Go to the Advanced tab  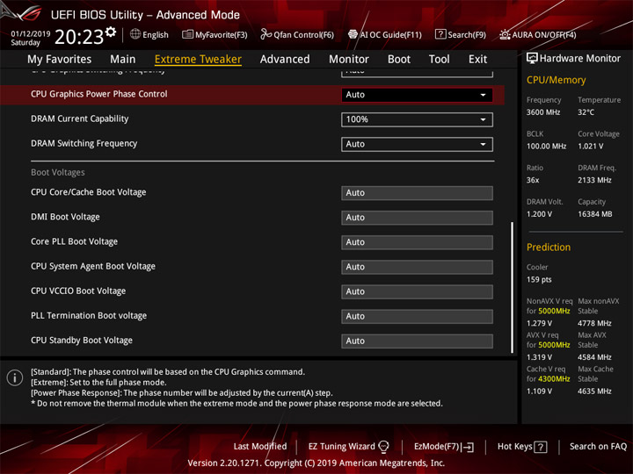coord(285,60)
